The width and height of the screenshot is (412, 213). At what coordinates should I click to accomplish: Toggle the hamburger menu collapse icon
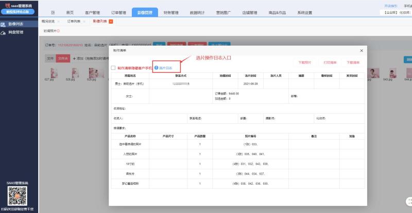(x=53, y=13)
